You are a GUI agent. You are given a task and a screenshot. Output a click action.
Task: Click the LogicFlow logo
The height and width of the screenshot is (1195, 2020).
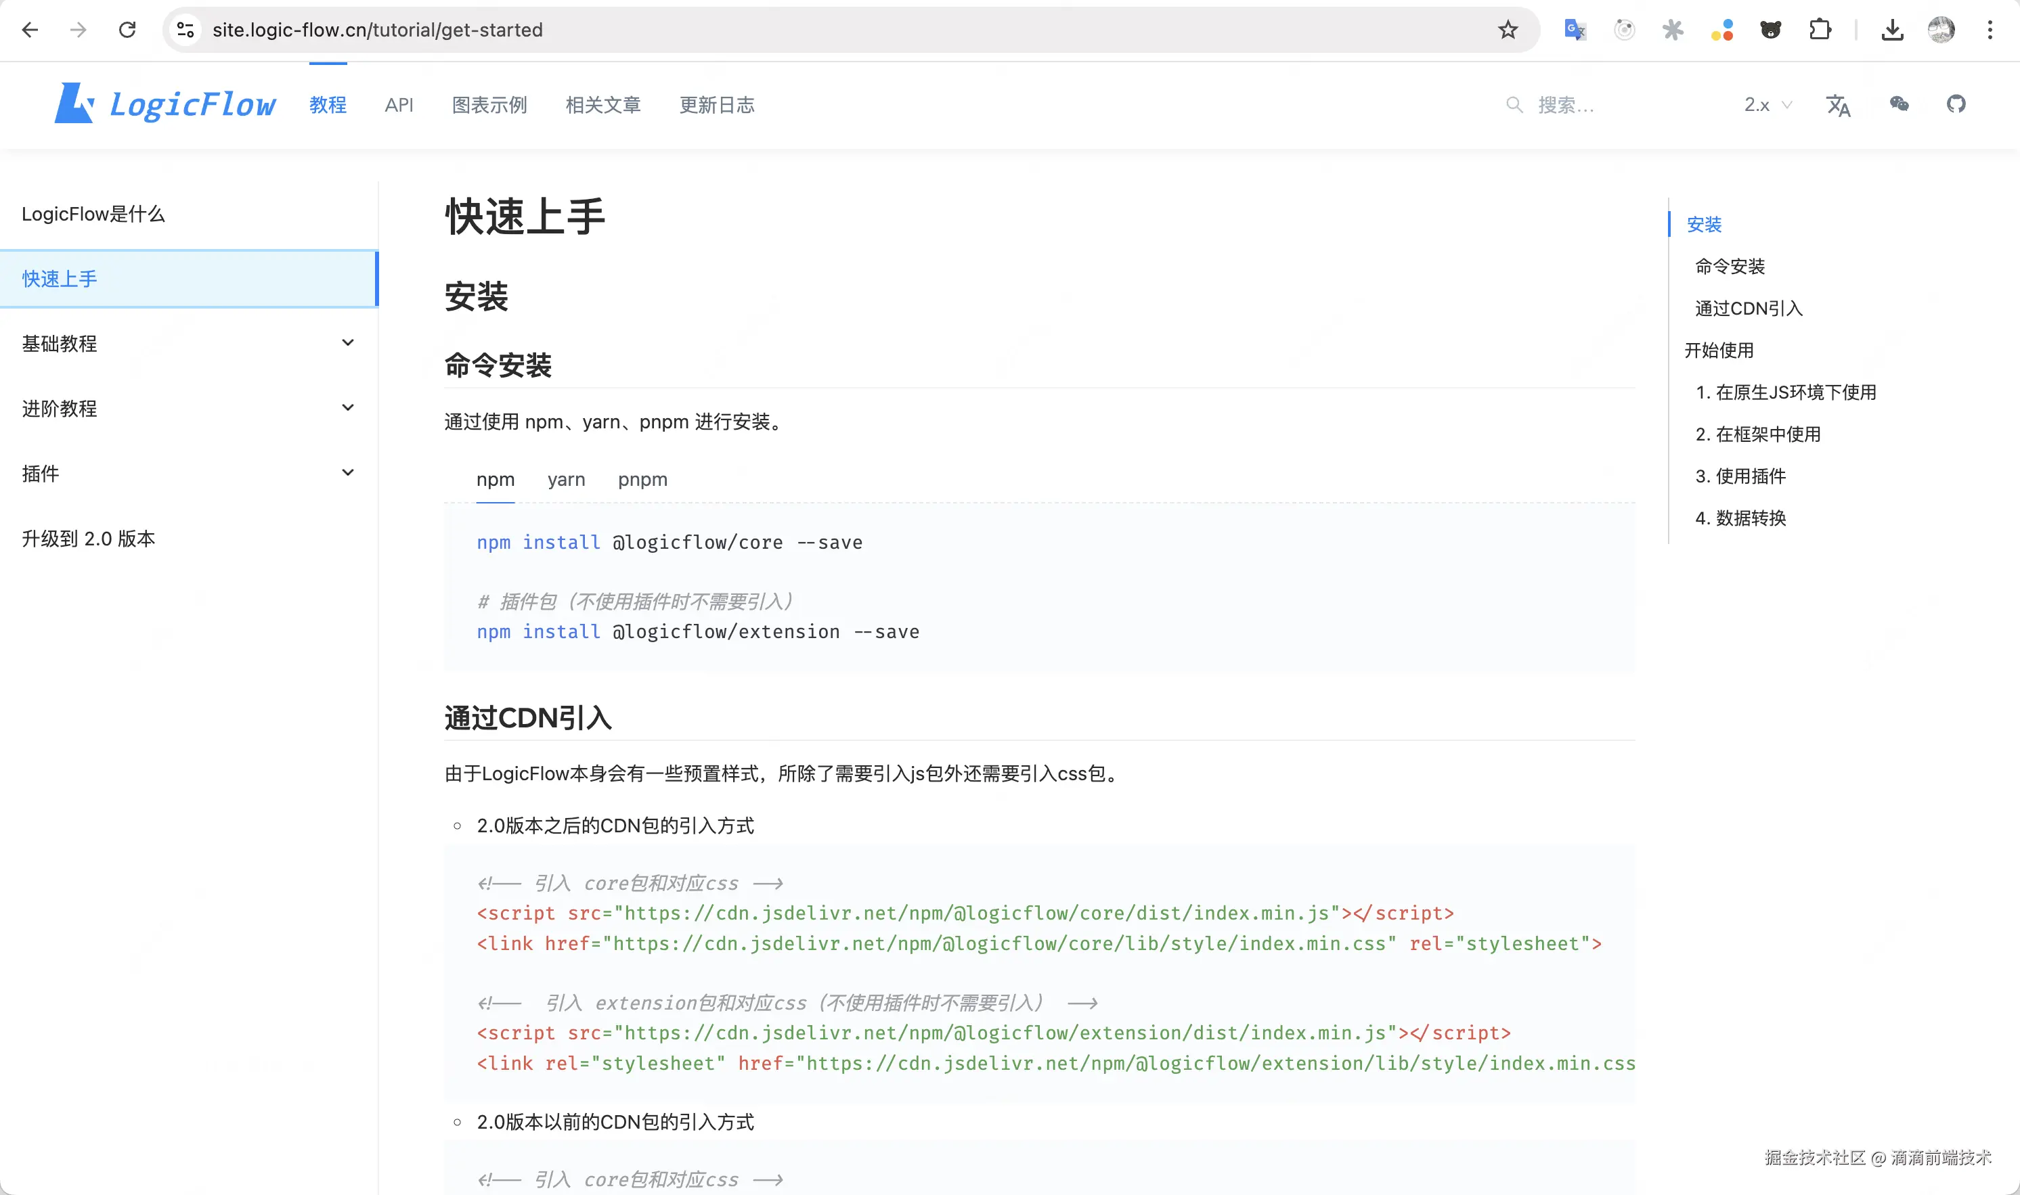tap(164, 103)
